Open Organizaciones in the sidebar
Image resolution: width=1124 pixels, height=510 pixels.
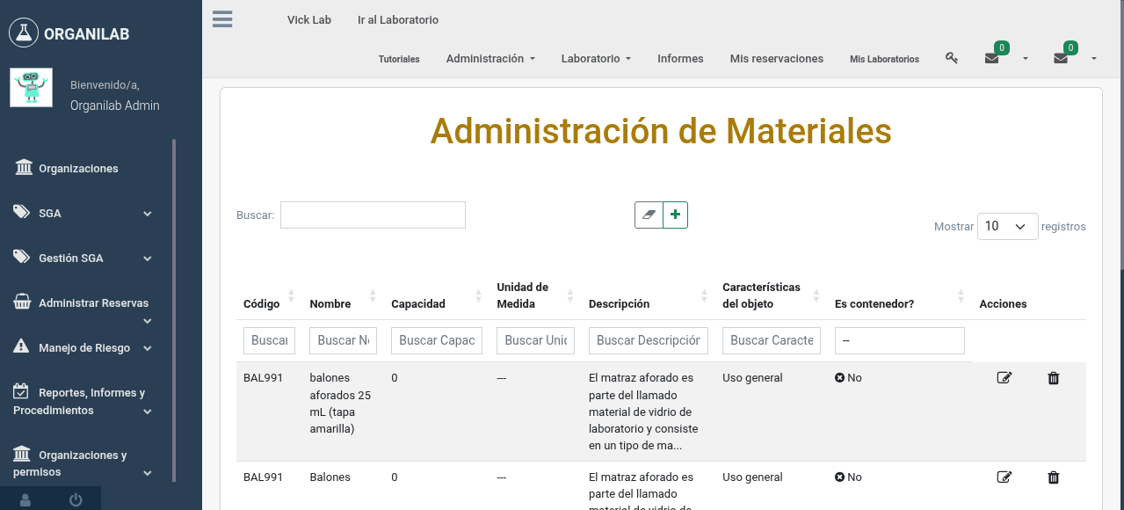click(x=78, y=168)
